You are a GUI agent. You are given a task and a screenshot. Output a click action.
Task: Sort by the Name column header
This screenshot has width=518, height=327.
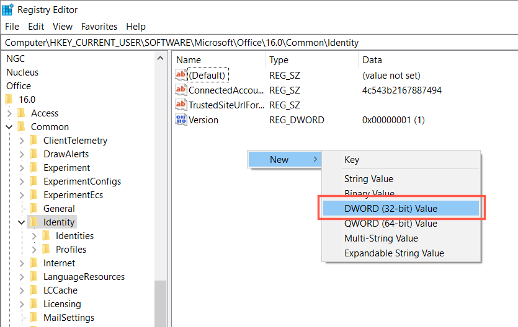point(220,60)
